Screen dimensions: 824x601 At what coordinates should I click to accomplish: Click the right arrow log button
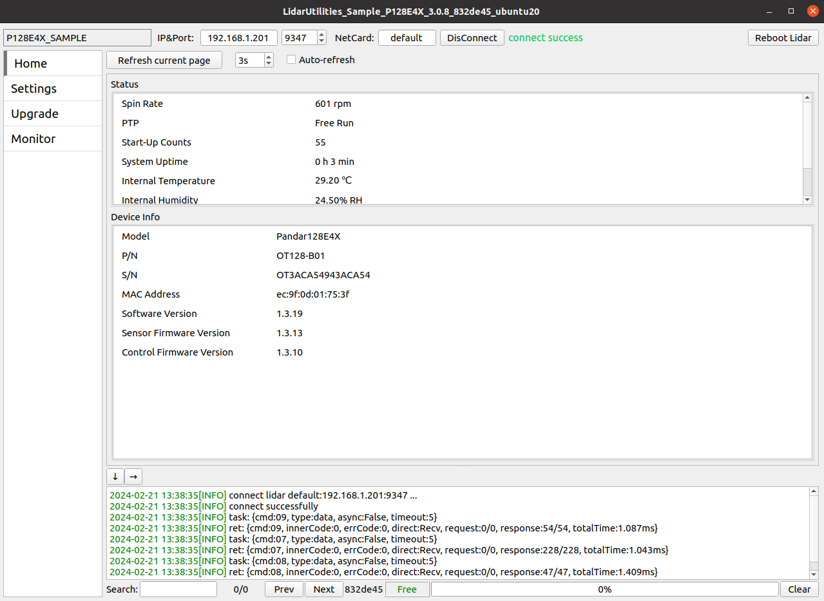pyautogui.click(x=133, y=477)
